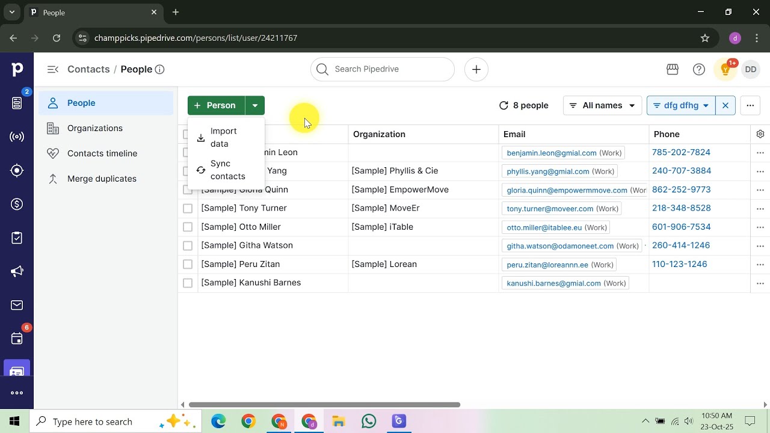Open the radar signal icon in sidebar

coord(17,137)
